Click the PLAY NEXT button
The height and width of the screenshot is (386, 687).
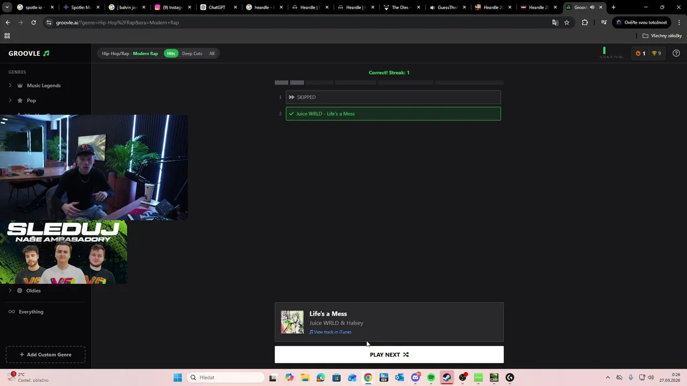389,354
